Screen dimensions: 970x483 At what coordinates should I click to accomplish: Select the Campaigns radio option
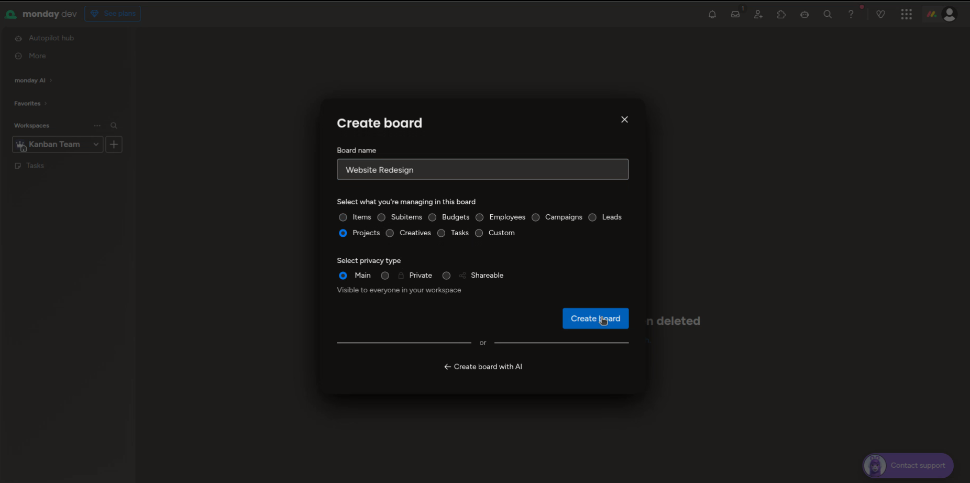coord(535,217)
